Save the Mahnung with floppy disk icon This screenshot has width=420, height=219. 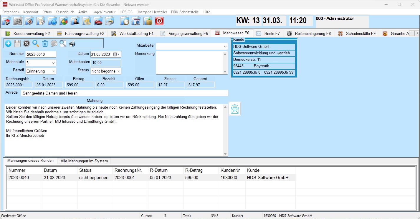tap(17, 44)
